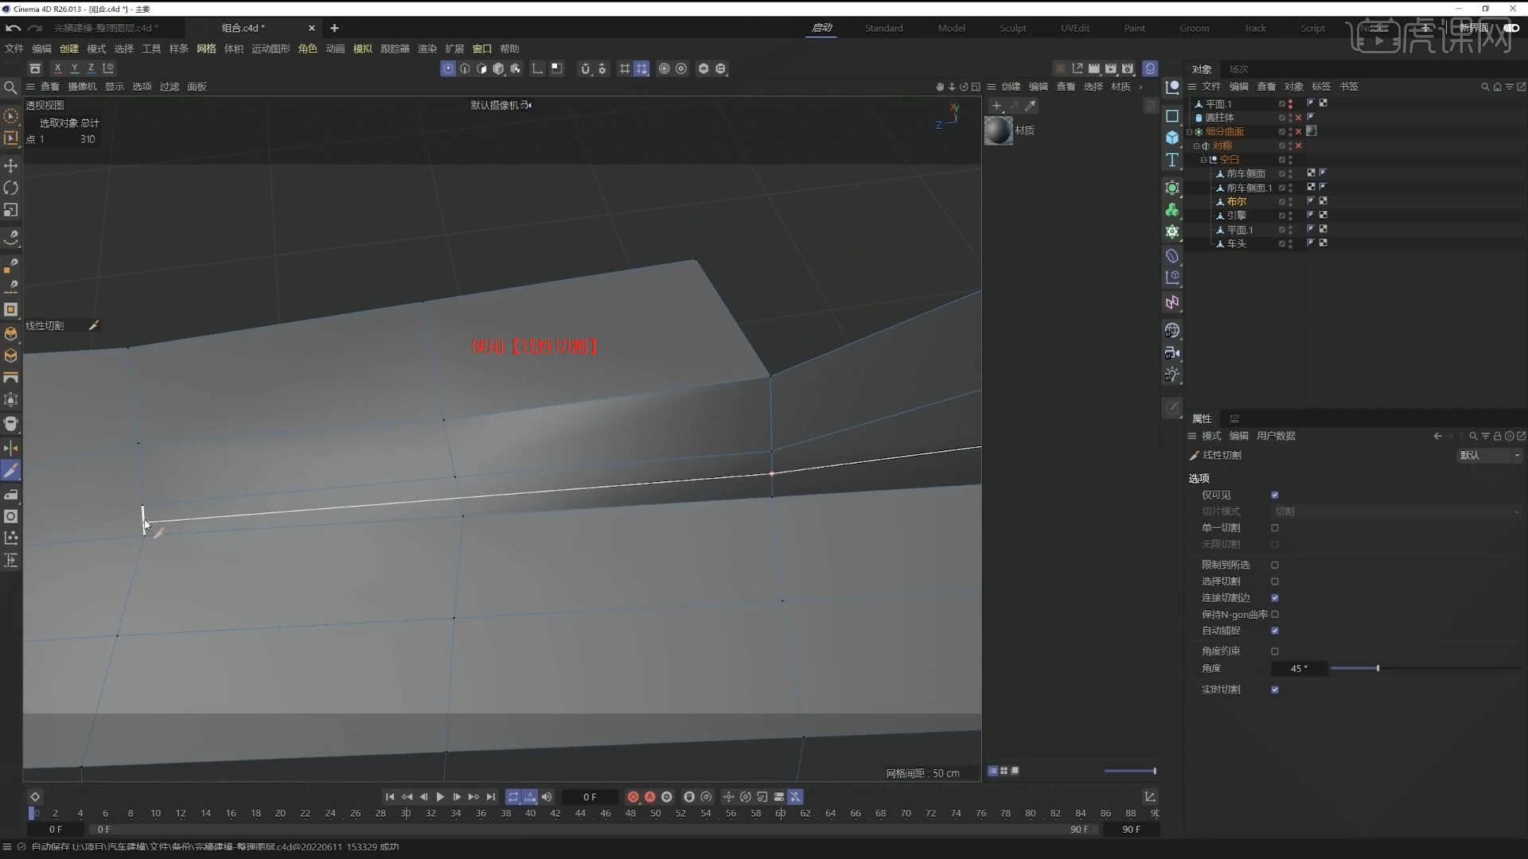Click the Attributes panel lock icon
The width and height of the screenshot is (1528, 859).
pyautogui.click(x=1497, y=436)
